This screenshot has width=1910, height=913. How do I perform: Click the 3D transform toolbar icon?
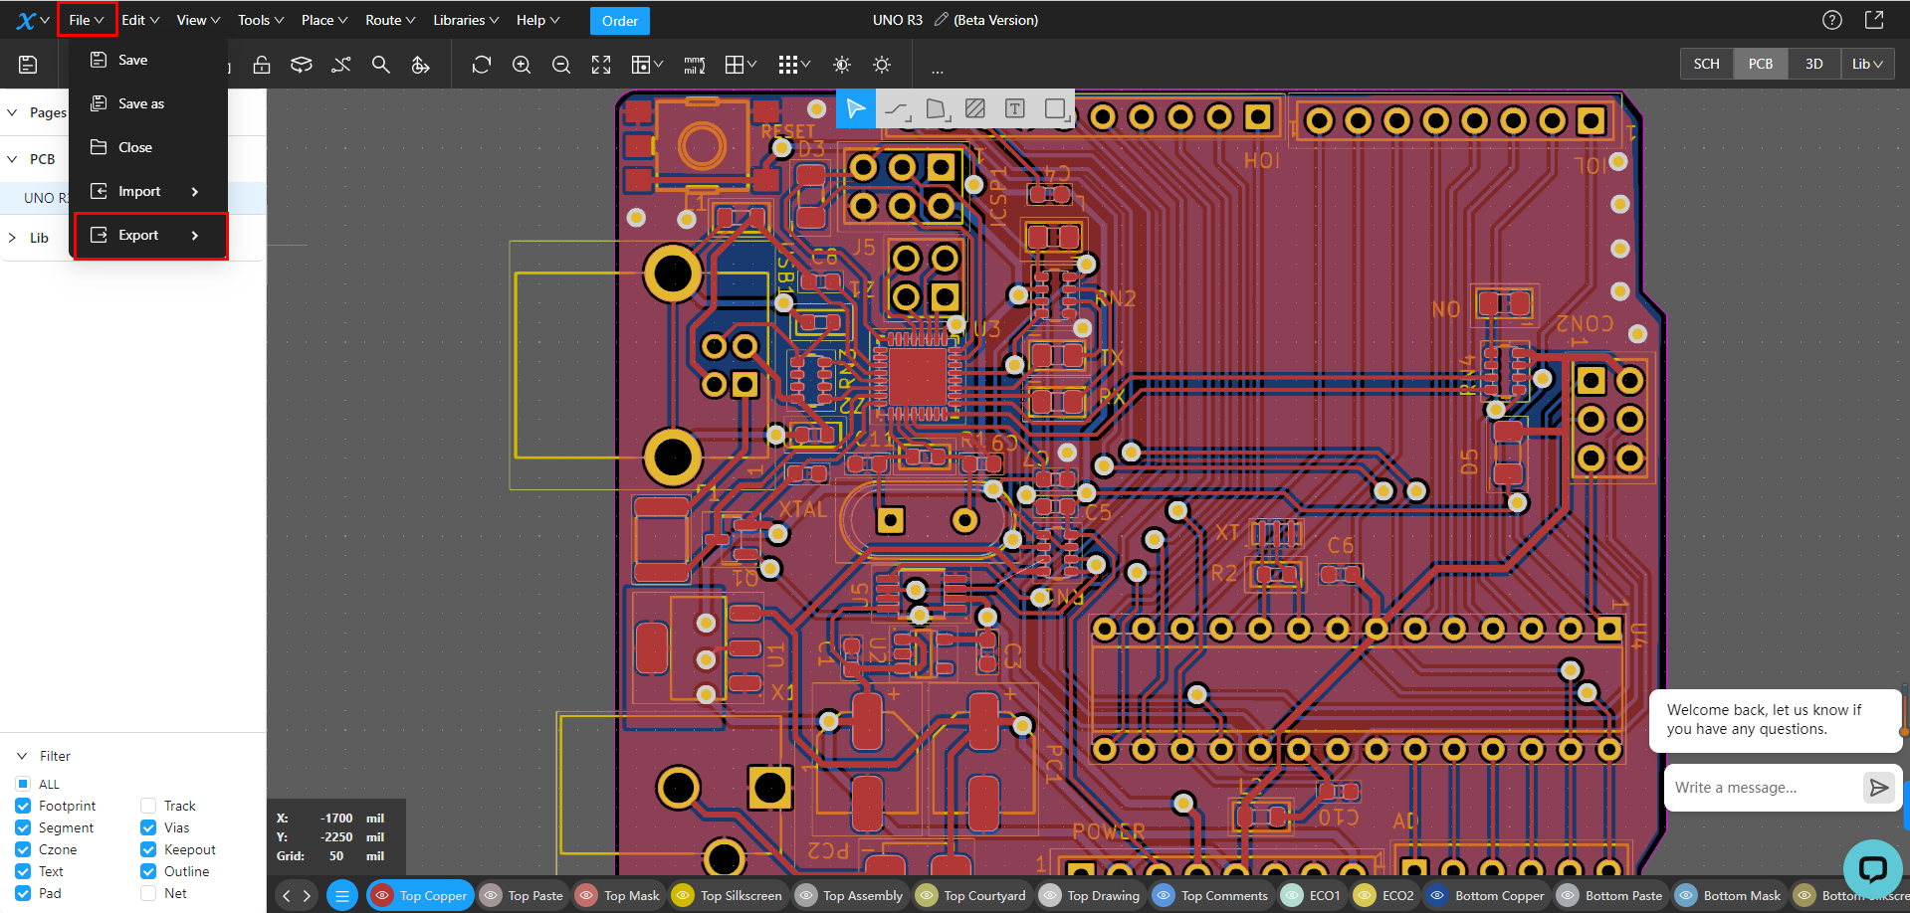421,65
